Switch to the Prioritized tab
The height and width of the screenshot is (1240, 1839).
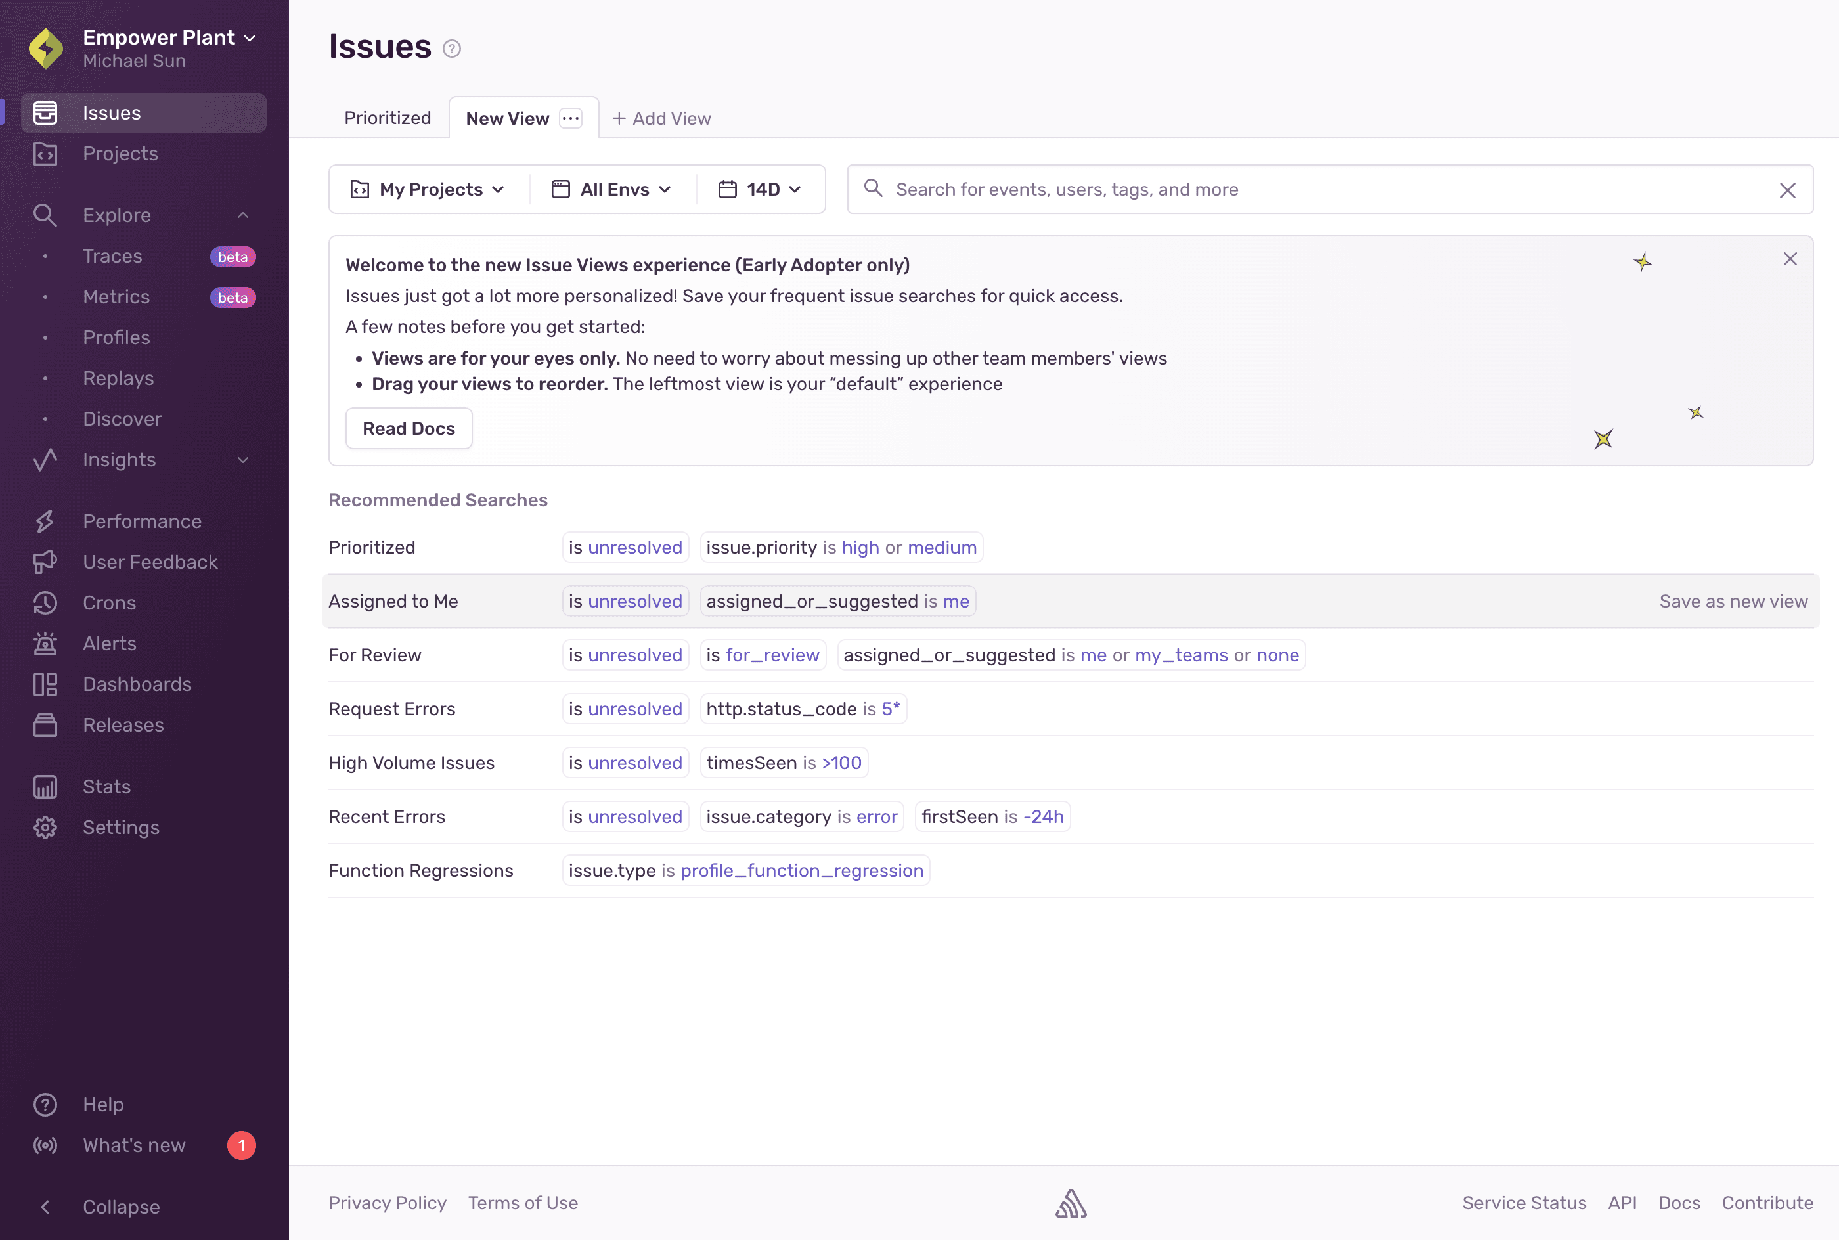pyautogui.click(x=388, y=116)
